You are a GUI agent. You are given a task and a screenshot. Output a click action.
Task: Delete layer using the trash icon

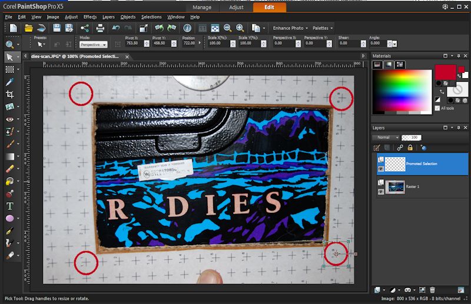pos(432,290)
